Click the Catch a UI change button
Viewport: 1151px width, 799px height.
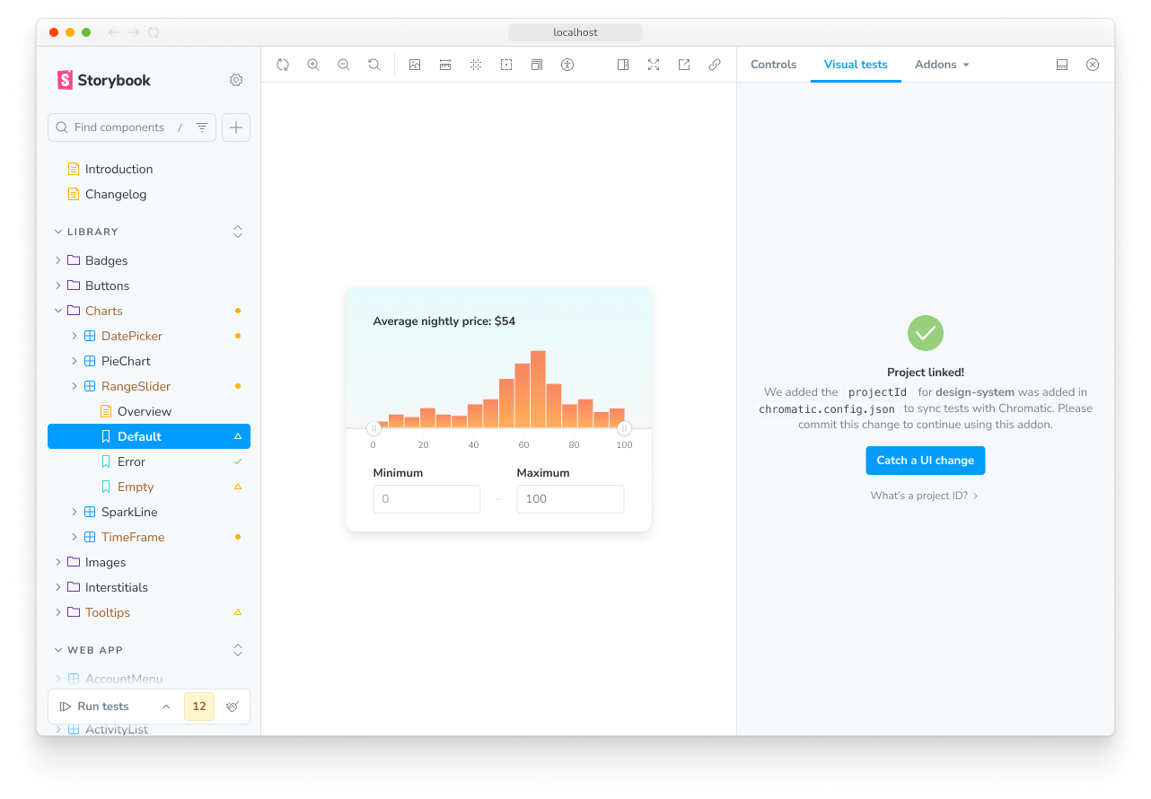click(x=925, y=461)
